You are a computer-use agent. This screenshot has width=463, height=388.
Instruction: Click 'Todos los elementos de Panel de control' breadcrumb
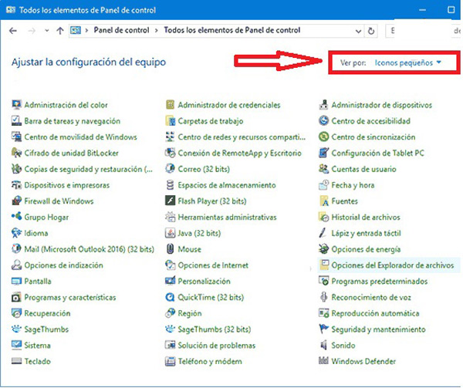point(232,30)
